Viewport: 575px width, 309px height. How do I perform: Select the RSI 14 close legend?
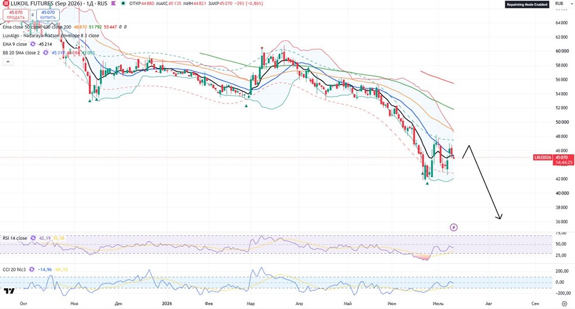click(x=15, y=238)
